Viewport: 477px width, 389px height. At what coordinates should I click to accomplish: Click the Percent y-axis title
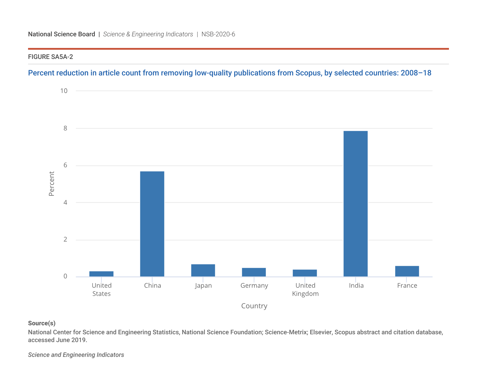coord(52,184)
